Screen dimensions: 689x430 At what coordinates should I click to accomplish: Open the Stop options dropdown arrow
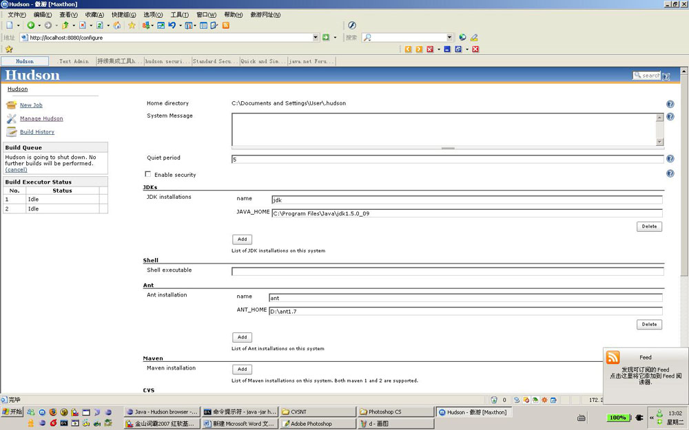(91, 25)
